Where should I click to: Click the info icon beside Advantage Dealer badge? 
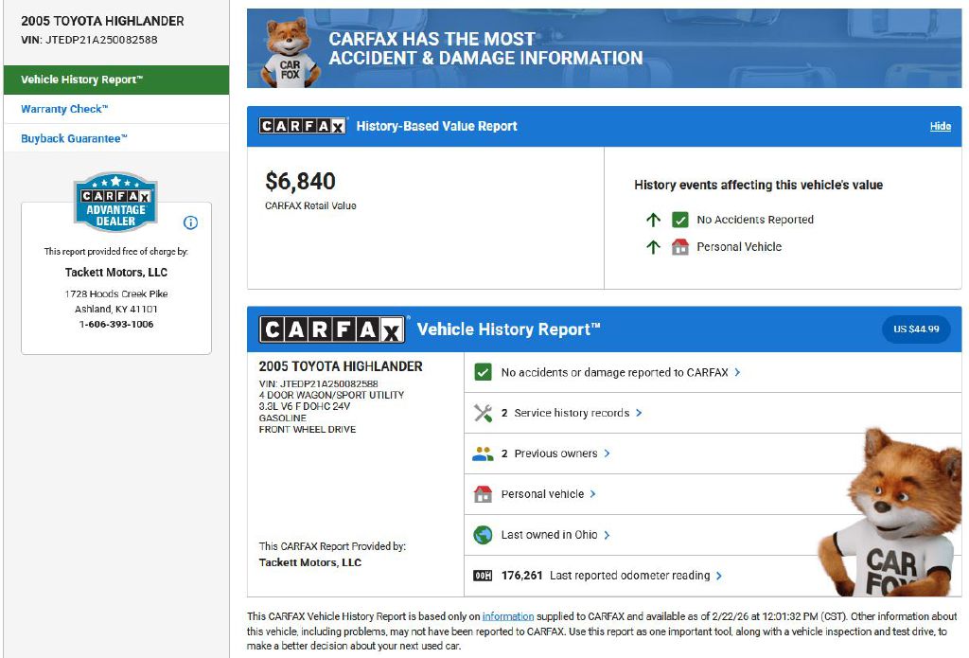190,222
